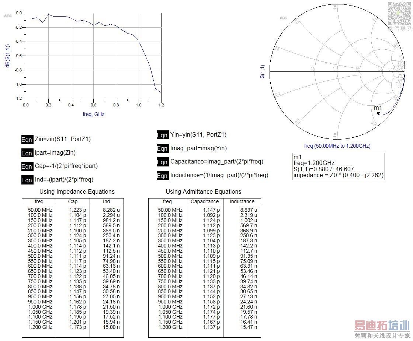Viewport: 413px width, 341px height.
Task: Select the m1 marker triangle on the Smith chart
Action: [378, 114]
